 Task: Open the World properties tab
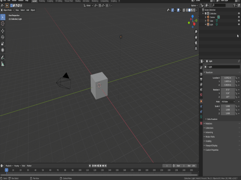click(x=201, y=95)
